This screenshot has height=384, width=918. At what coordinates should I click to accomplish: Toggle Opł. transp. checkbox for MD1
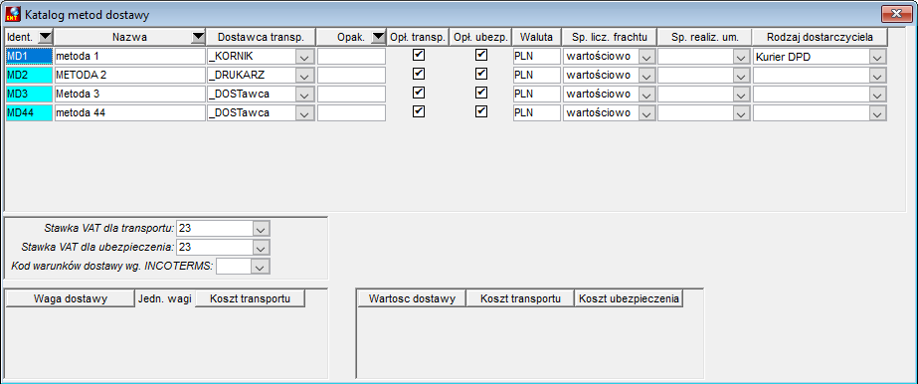tap(419, 55)
